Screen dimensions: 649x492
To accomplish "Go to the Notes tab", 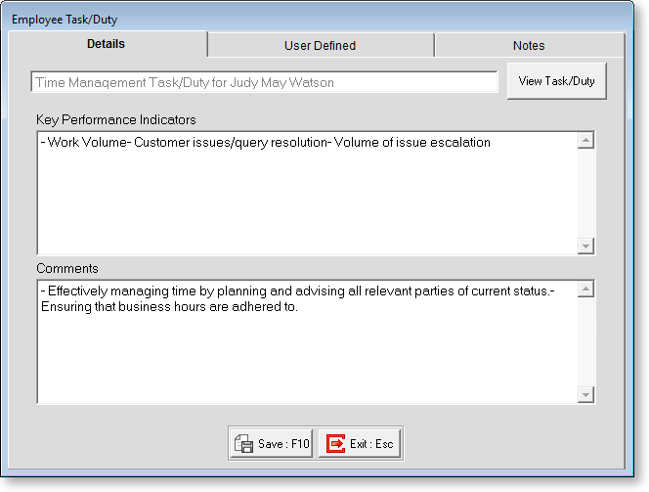I will tap(528, 45).
